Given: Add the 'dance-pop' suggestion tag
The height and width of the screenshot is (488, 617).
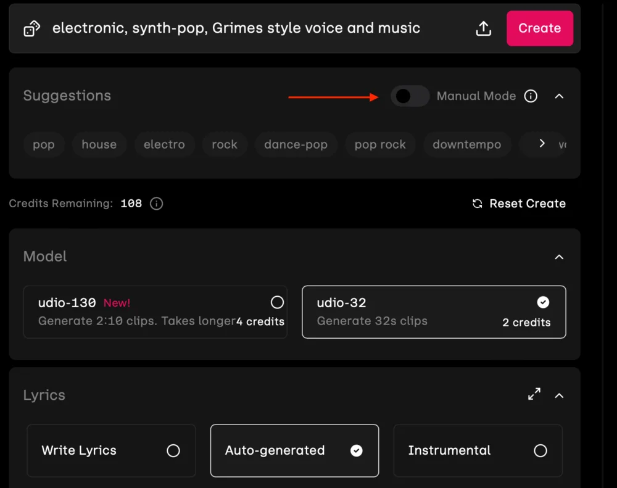Looking at the screenshot, I should point(296,144).
